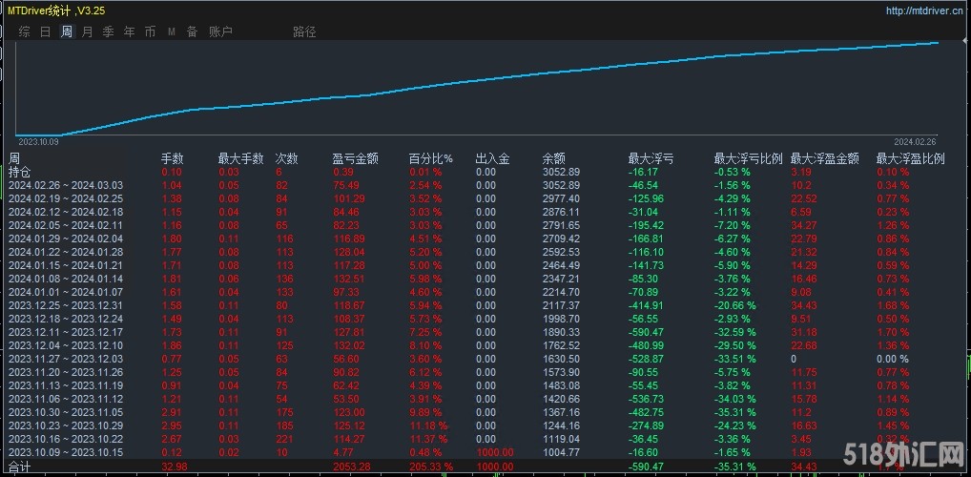Image resolution: width=971 pixels, height=477 pixels.
Task: Click the 手数 column header
Action: tap(173, 159)
